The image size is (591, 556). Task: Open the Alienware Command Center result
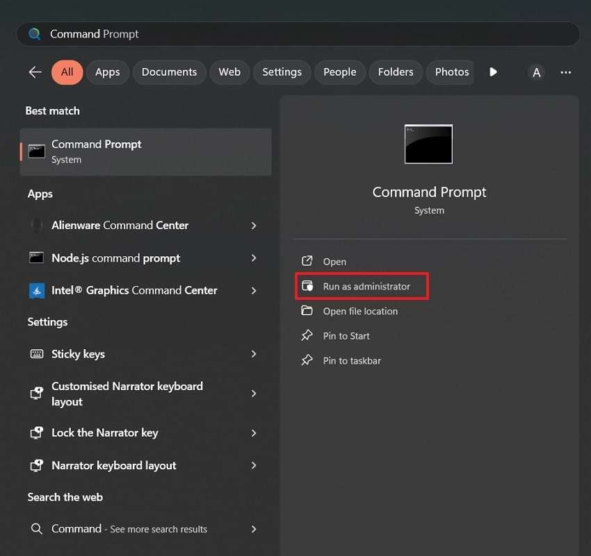[x=145, y=226]
